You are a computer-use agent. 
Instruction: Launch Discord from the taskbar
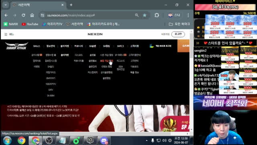click(104, 141)
